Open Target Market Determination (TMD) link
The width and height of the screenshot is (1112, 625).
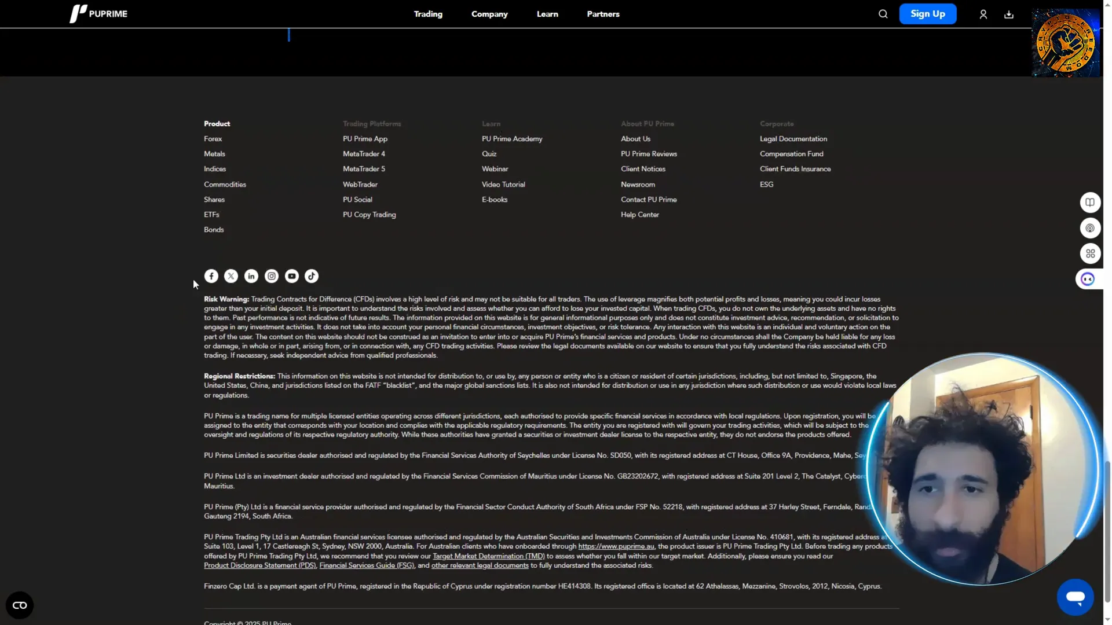tap(489, 556)
